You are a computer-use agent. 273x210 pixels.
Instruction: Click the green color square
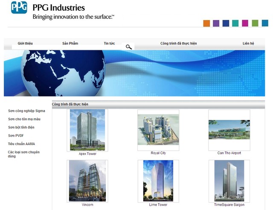(x=255, y=23)
